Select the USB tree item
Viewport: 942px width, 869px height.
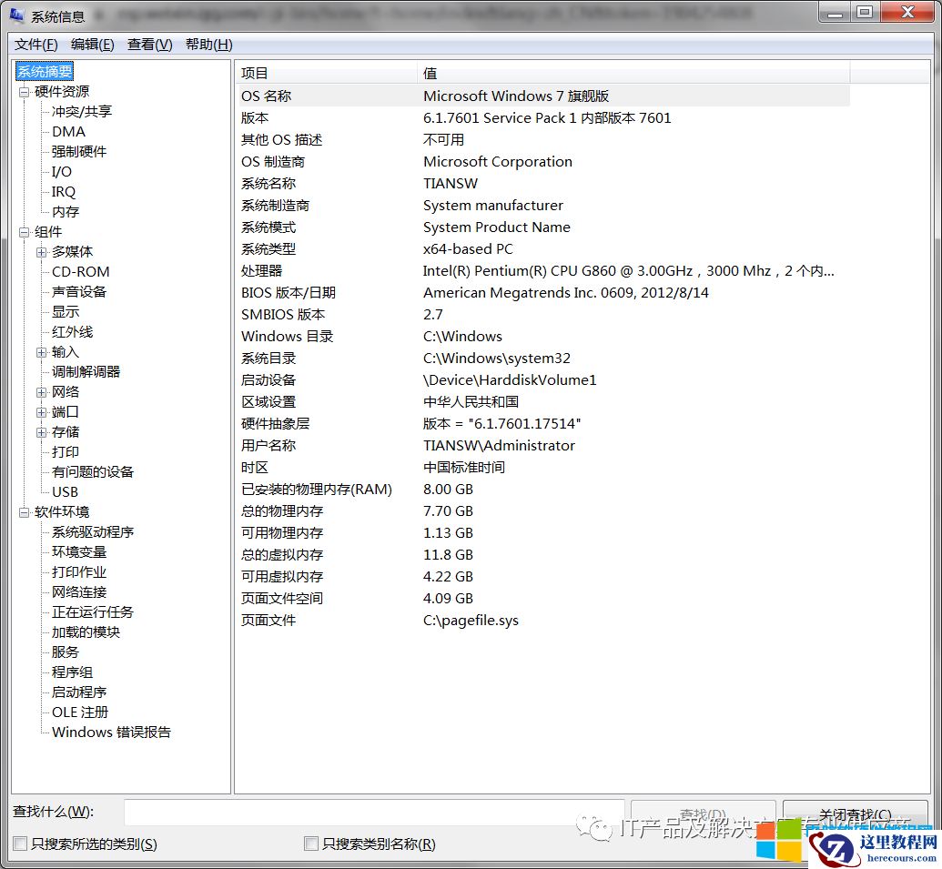coord(65,492)
